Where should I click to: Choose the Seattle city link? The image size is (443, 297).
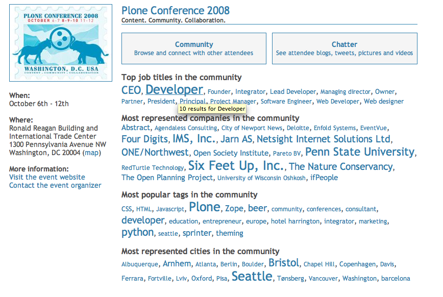252,276
